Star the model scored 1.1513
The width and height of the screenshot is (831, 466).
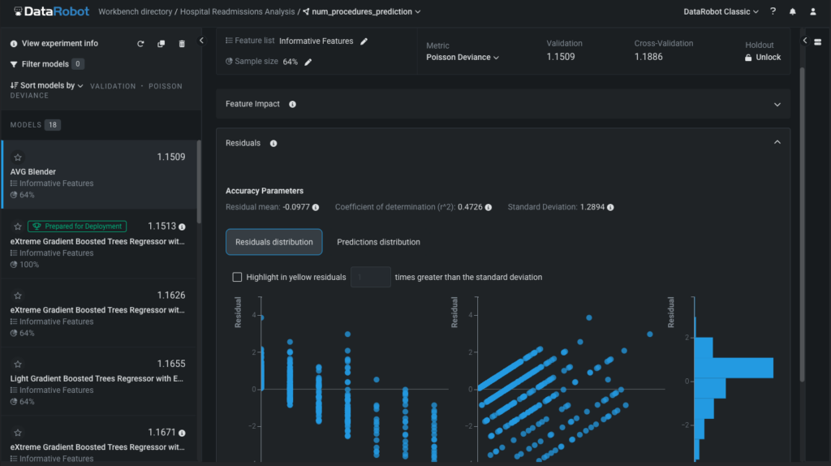(x=18, y=227)
